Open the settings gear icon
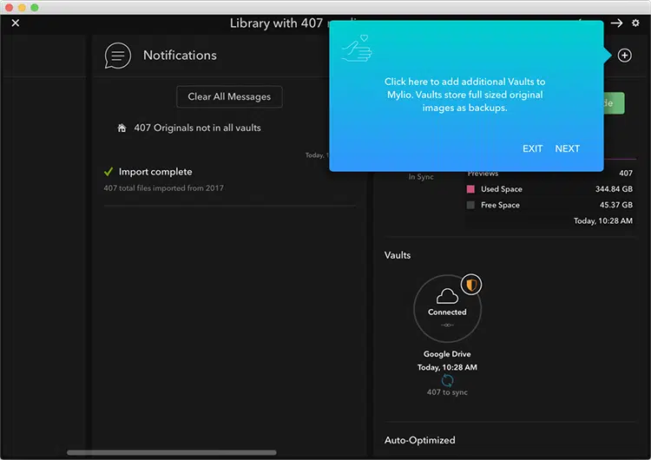Screen dimensions: 651x460 coord(635,23)
